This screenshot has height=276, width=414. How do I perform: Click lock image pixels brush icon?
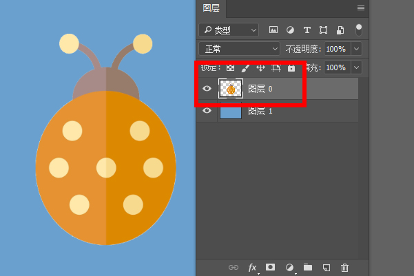coord(245,68)
